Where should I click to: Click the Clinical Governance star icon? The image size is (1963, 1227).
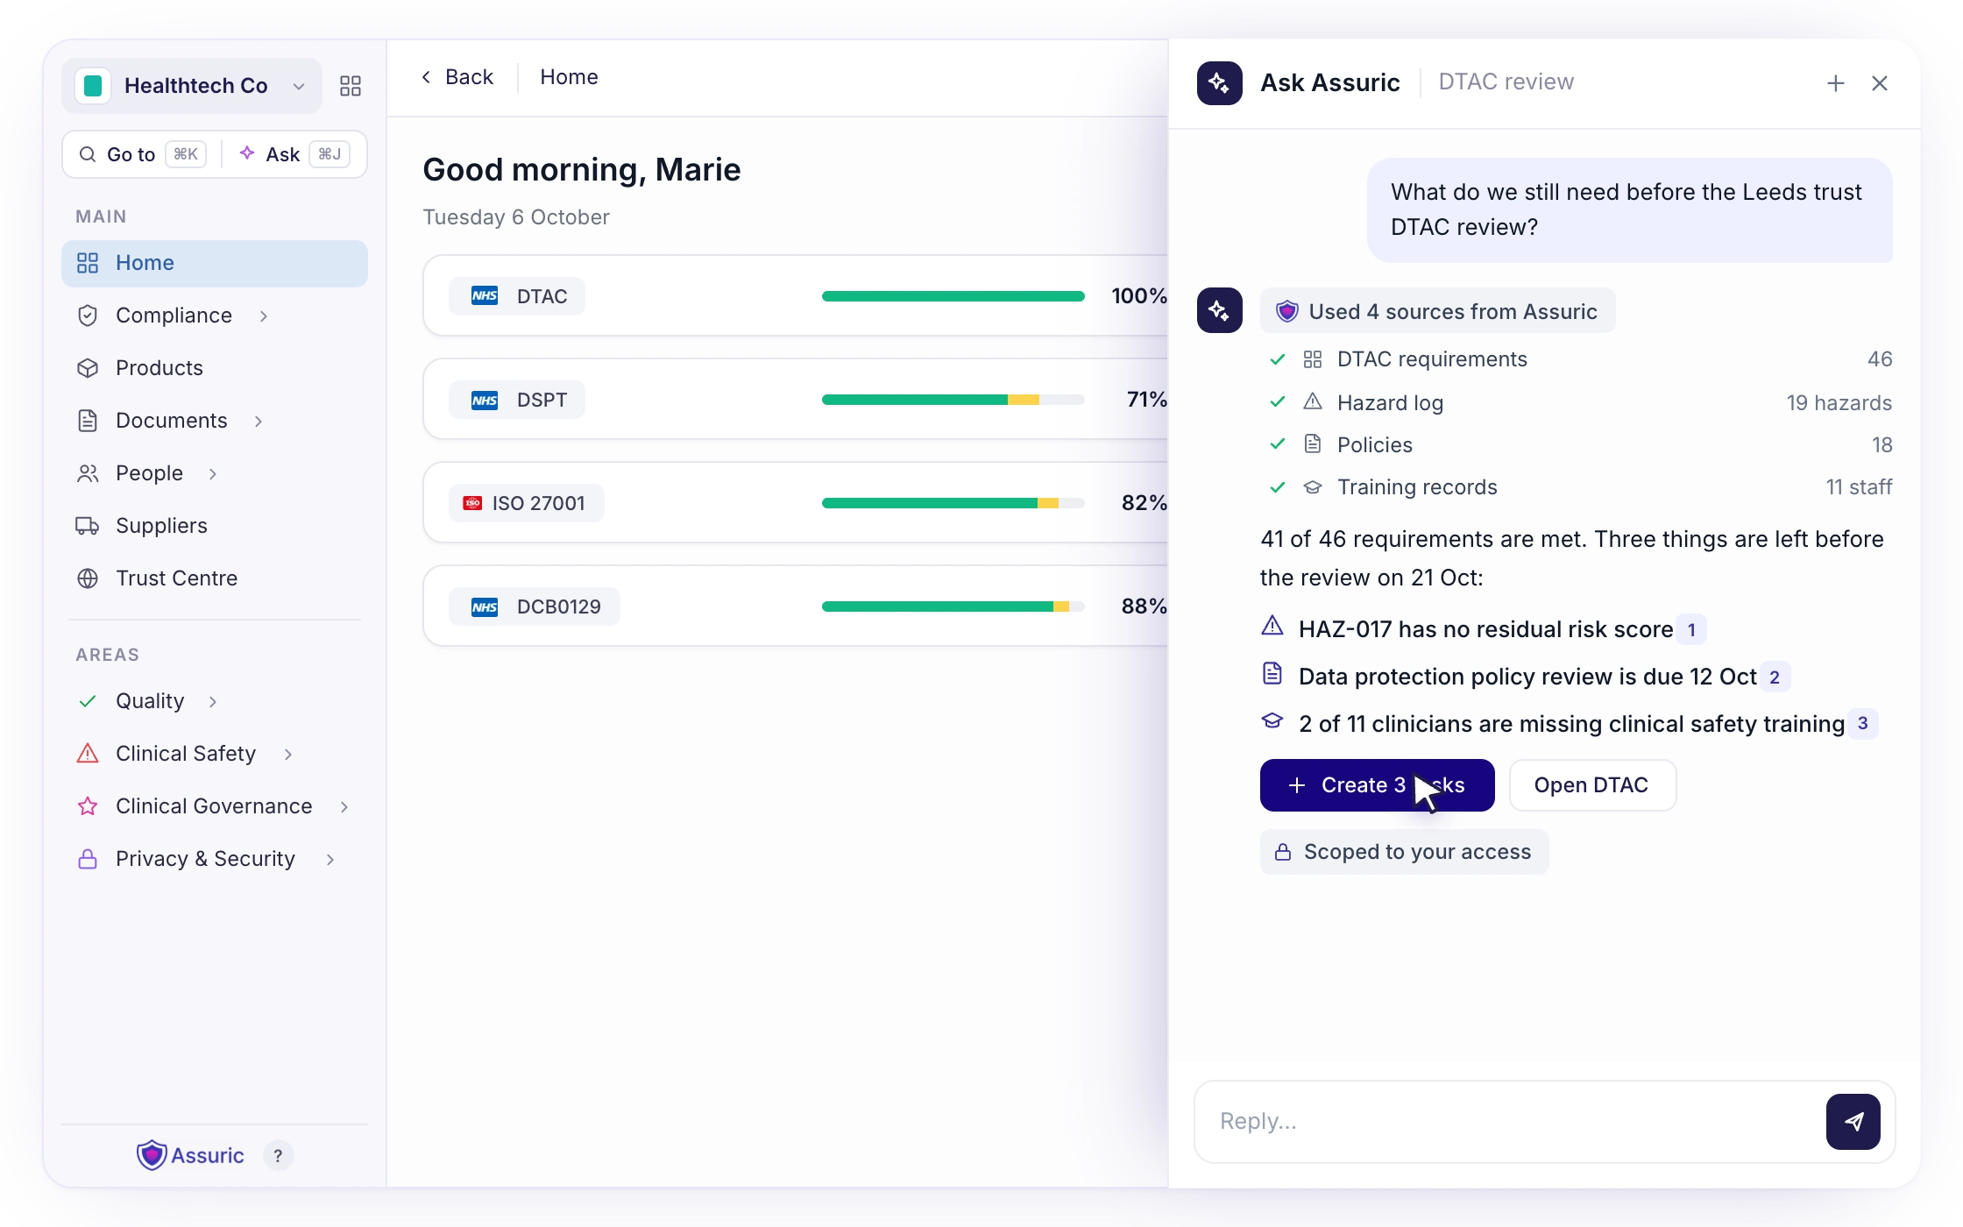[x=88, y=806]
